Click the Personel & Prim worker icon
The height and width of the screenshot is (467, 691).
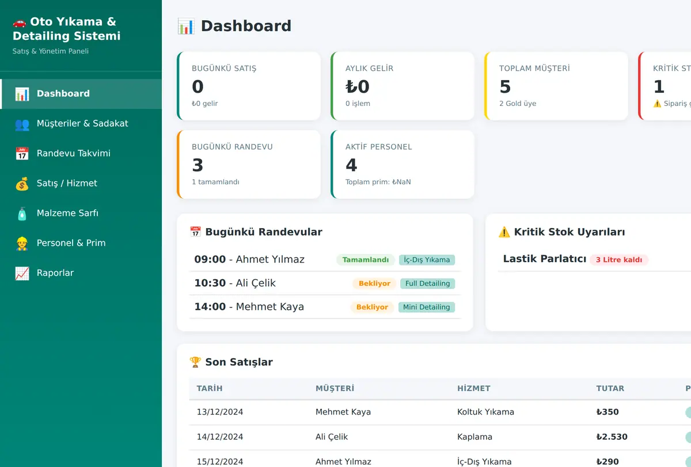pos(22,244)
